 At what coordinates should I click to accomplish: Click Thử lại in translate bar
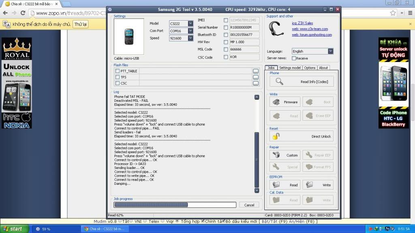pyautogui.click(x=81, y=24)
